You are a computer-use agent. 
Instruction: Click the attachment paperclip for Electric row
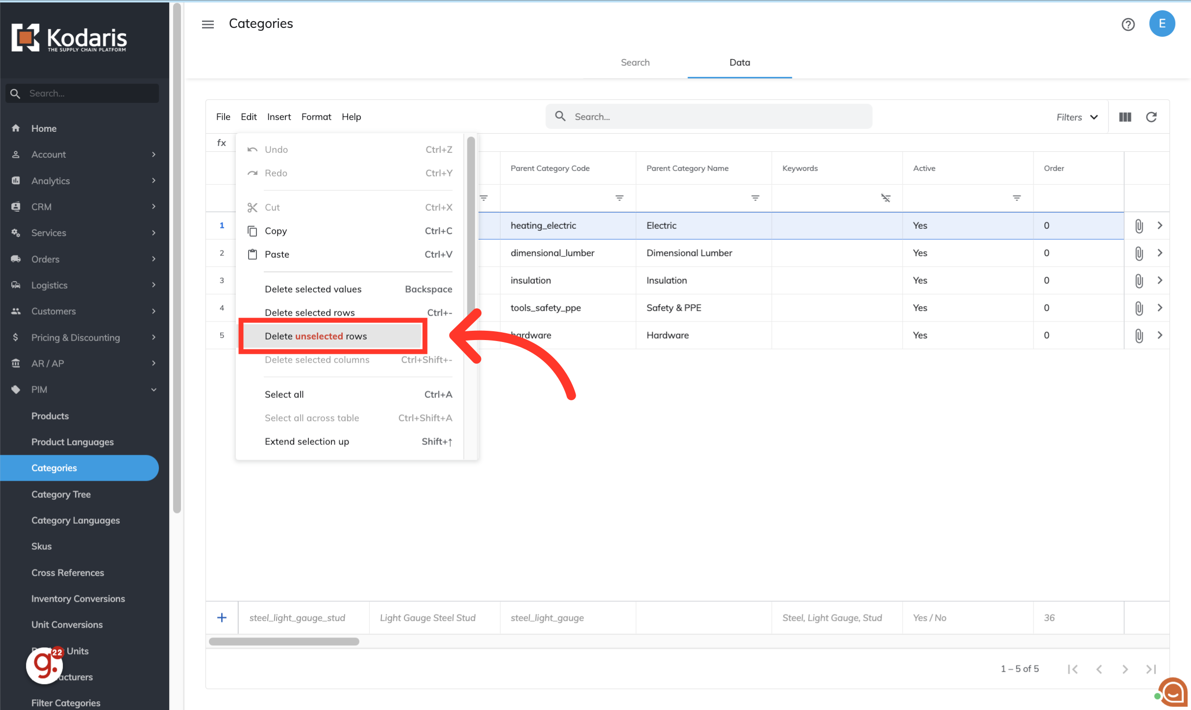1139,226
